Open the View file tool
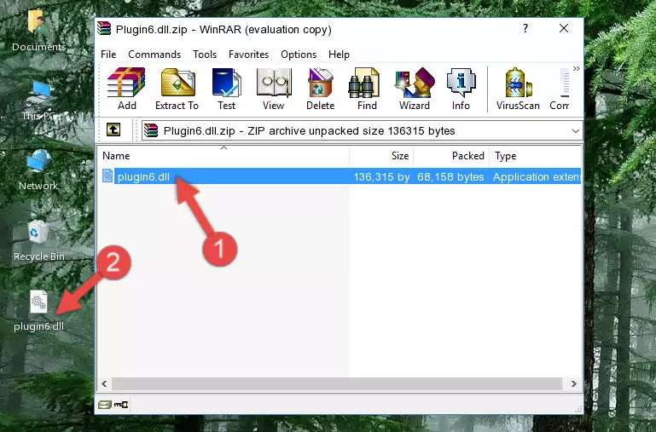656x432 pixels. tap(274, 89)
